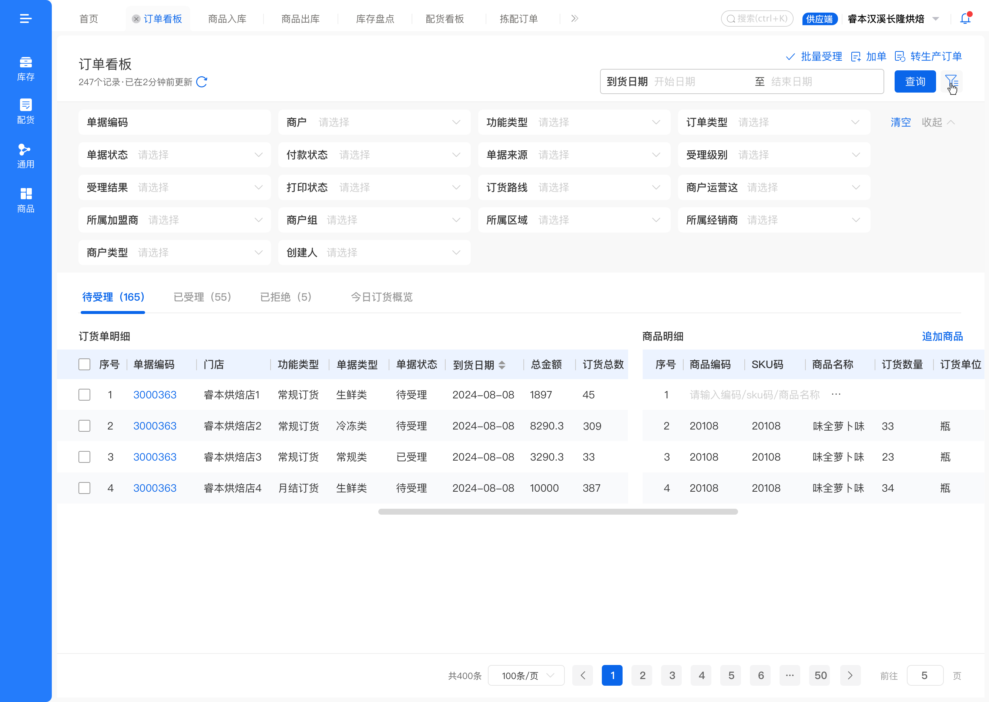This screenshot has width=989, height=702.
Task: Switch to the 配货看板 tab
Action: (444, 19)
